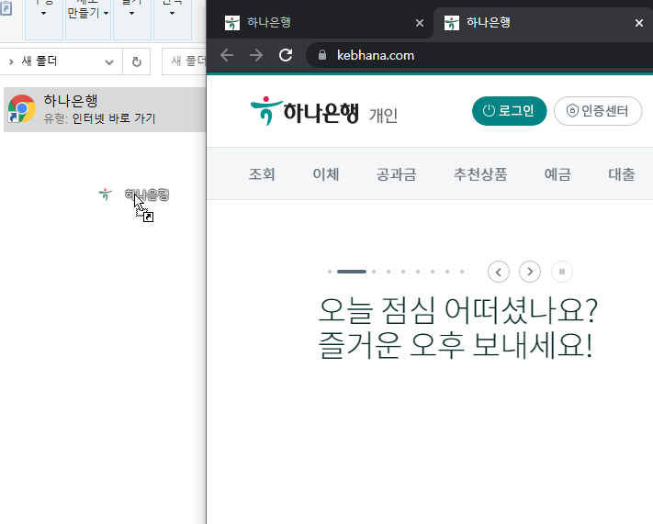The width and height of the screenshot is (653, 524).
Task: Expand the 새 폴더 address dropdown
Action: [x=109, y=62]
